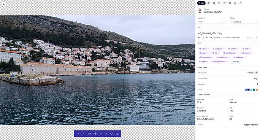The height and width of the screenshot is (140, 260).
Task: Click the double chevron collapse icon in toolbar
Action: [78, 134]
